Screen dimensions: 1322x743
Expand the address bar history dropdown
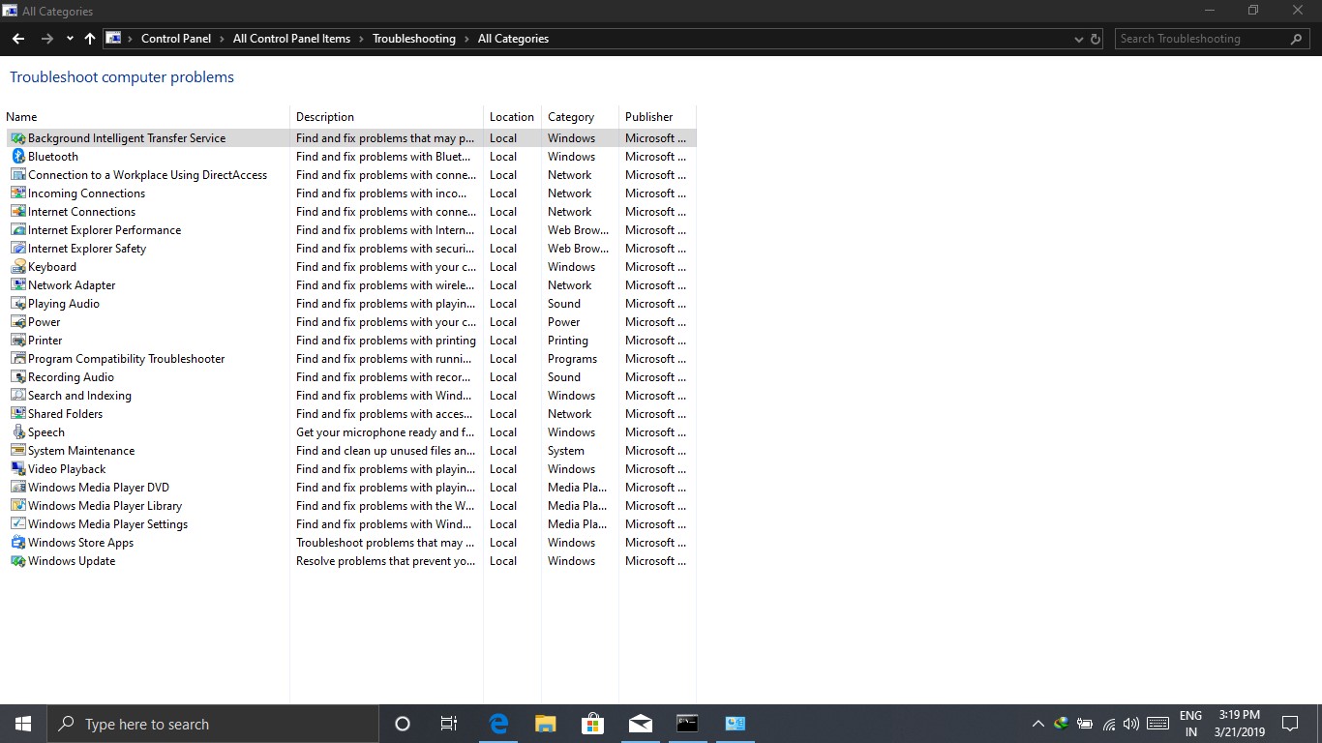pos(1079,39)
